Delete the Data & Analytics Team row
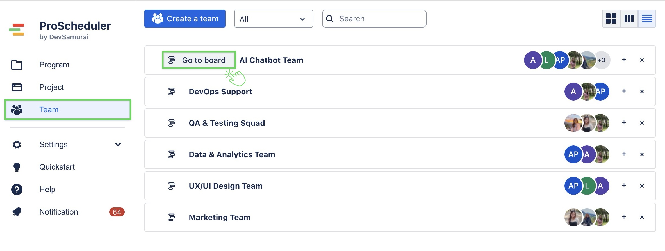Viewport: 665px width, 251px height. pos(642,154)
